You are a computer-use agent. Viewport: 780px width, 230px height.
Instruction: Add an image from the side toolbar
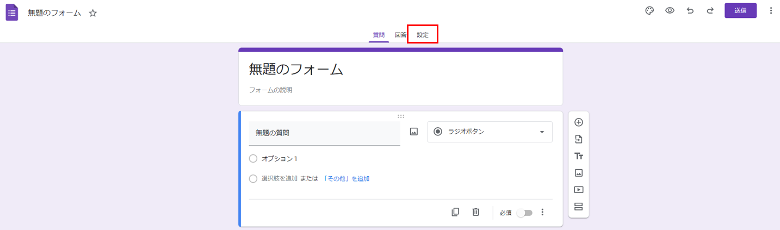579,173
